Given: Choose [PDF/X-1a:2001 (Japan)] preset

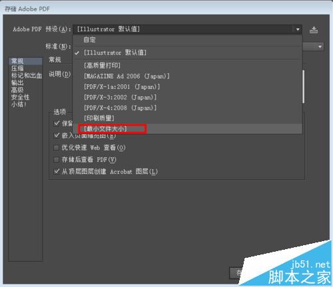Looking at the screenshot, I should (x=187, y=86).
